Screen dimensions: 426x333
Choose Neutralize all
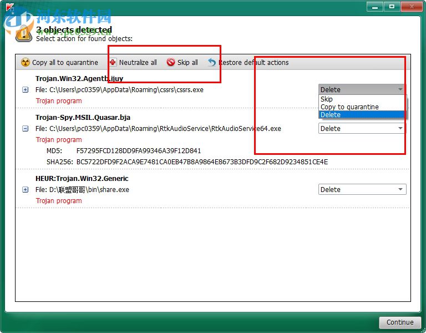point(133,62)
